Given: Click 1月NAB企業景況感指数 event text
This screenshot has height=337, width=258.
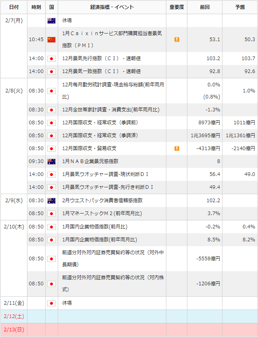Looking at the screenshot, I should [x=90, y=161].
